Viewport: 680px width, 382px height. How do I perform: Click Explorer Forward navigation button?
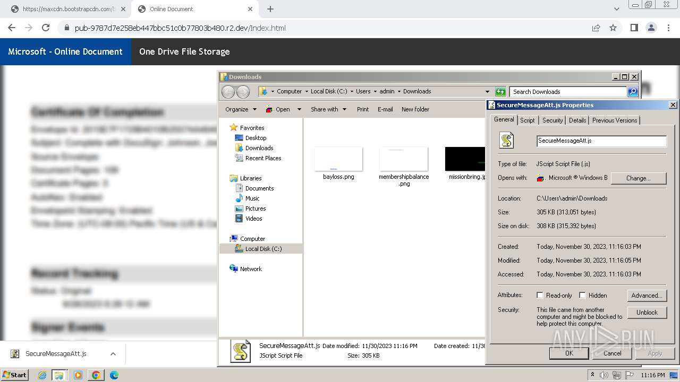coord(243,92)
